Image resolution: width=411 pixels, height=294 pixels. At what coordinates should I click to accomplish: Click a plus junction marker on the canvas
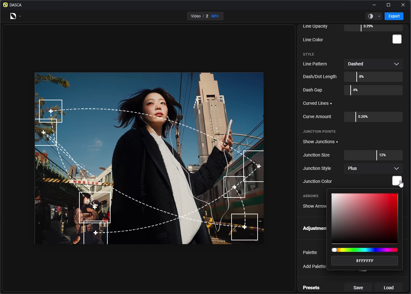(x=51, y=111)
